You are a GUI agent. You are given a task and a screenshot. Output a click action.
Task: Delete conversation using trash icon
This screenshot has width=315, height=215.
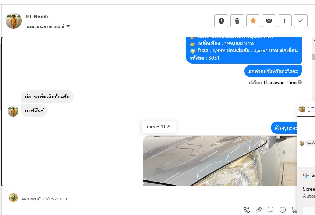(x=237, y=21)
